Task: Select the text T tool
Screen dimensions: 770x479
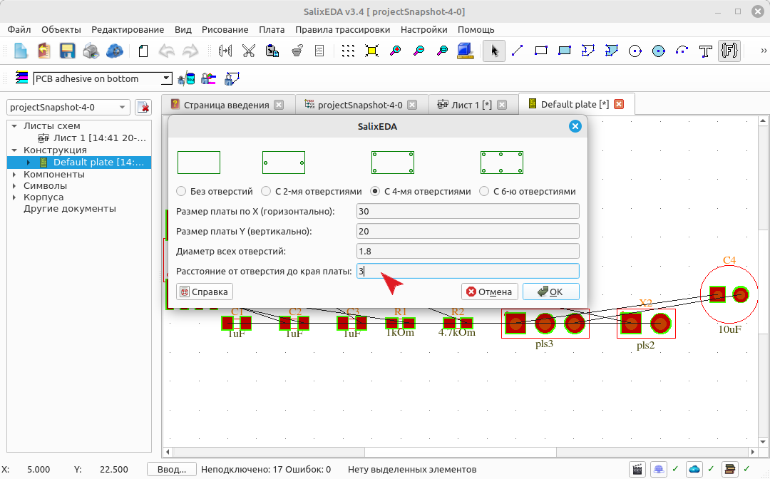Action: point(706,51)
